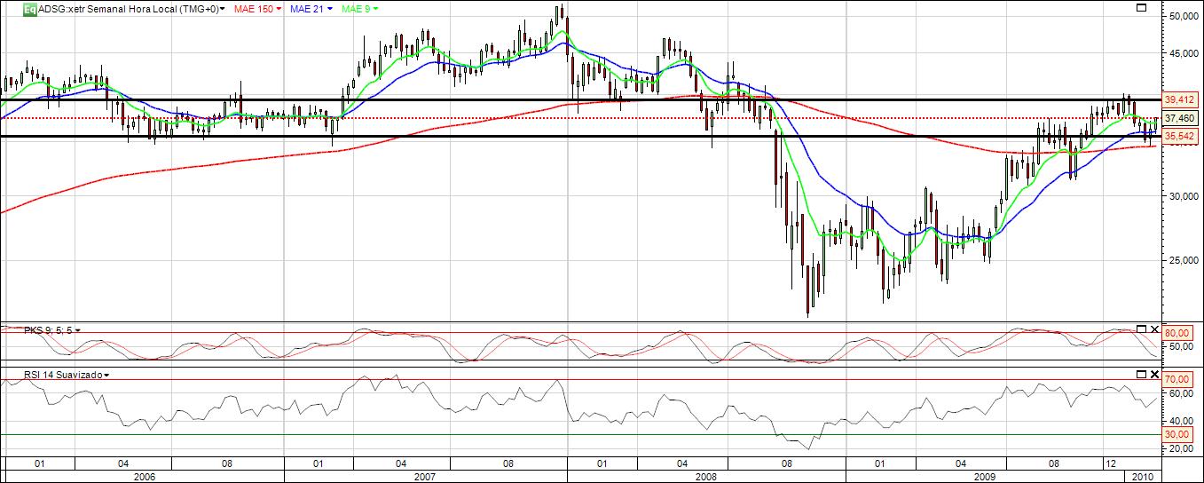The height and width of the screenshot is (483, 1204).
Task: Close the PKS indicator panel
Action: (x=1154, y=328)
